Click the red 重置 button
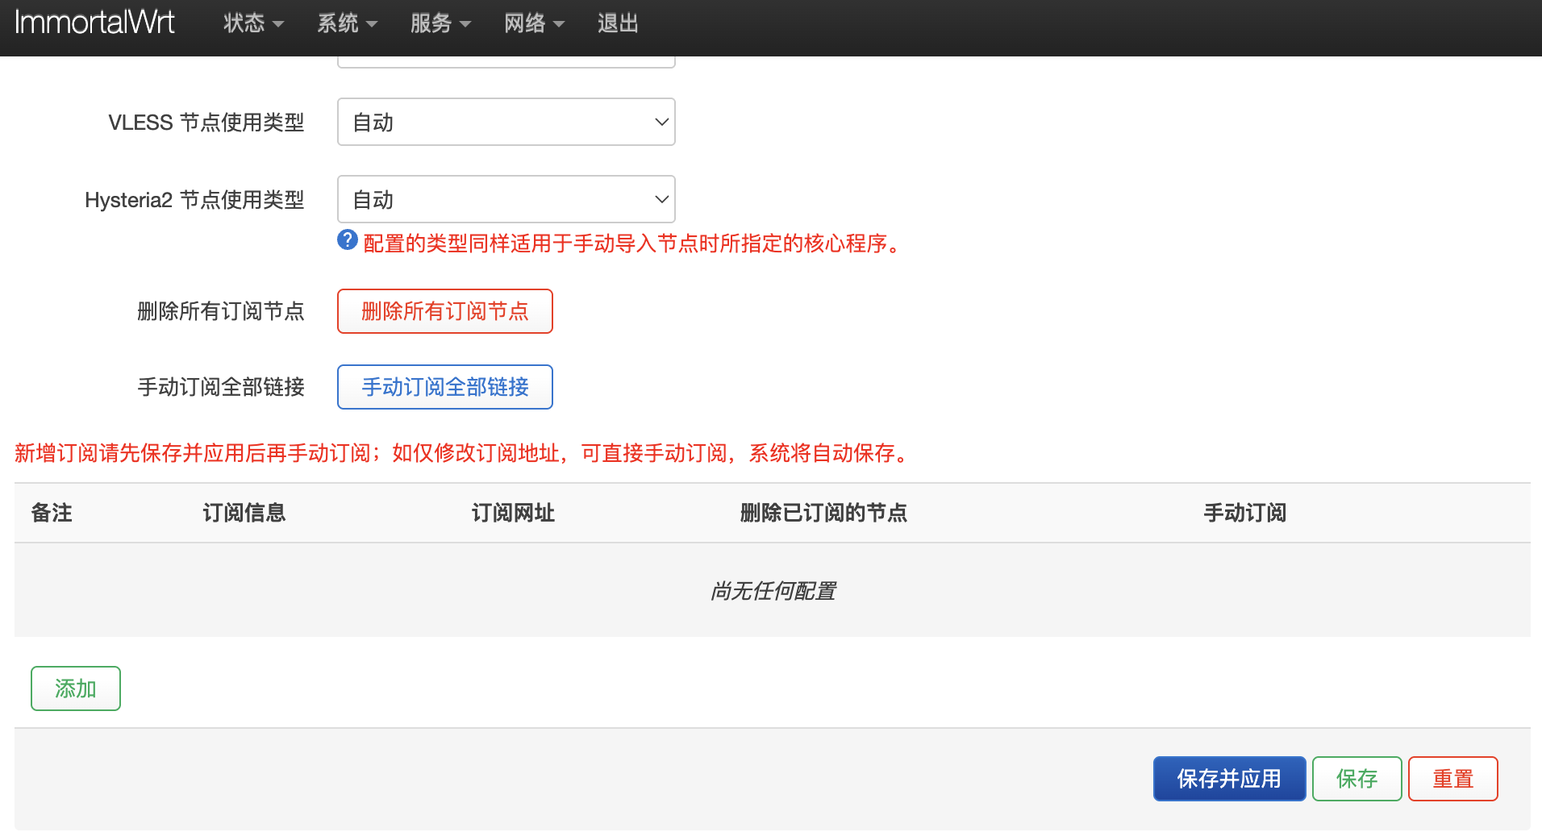The height and width of the screenshot is (832, 1542). click(x=1453, y=779)
